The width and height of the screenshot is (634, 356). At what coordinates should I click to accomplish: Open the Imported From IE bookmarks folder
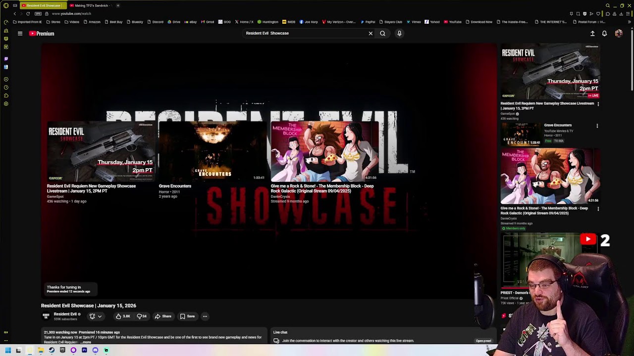27,22
